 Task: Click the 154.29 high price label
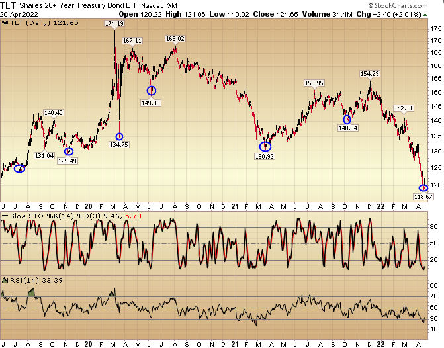coord(370,73)
